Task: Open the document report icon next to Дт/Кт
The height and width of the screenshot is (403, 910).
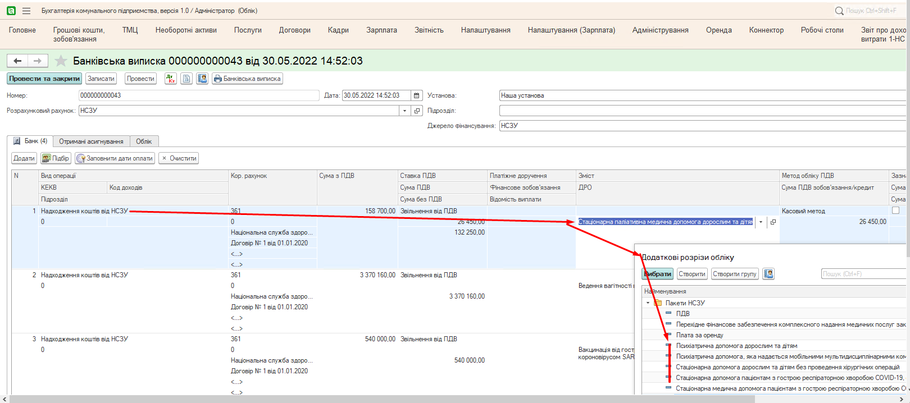Action: point(186,79)
